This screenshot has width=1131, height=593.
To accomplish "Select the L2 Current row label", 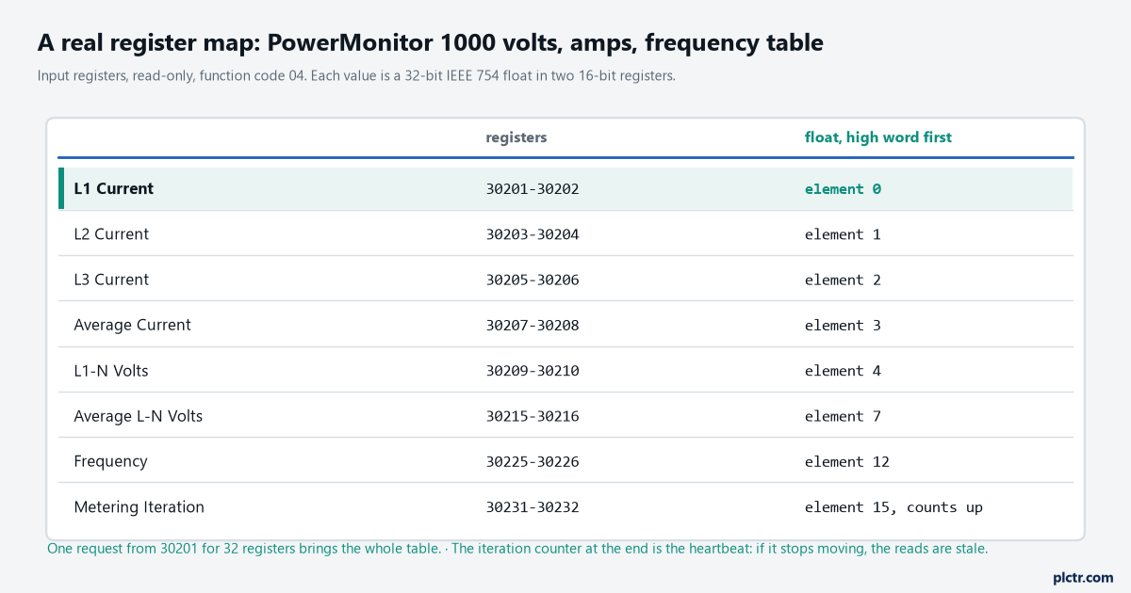I will [x=111, y=234].
